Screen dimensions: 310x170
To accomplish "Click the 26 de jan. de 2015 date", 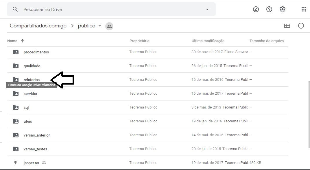I will coord(206,66).
